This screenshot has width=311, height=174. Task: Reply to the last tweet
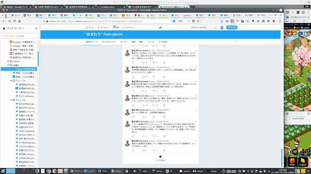pos(133,150)
